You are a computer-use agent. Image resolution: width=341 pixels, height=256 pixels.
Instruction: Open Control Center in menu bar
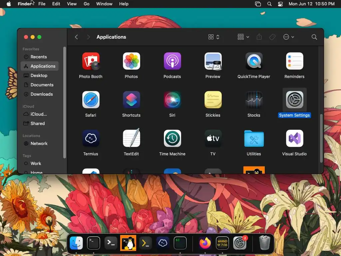click(x=280, y=4)
